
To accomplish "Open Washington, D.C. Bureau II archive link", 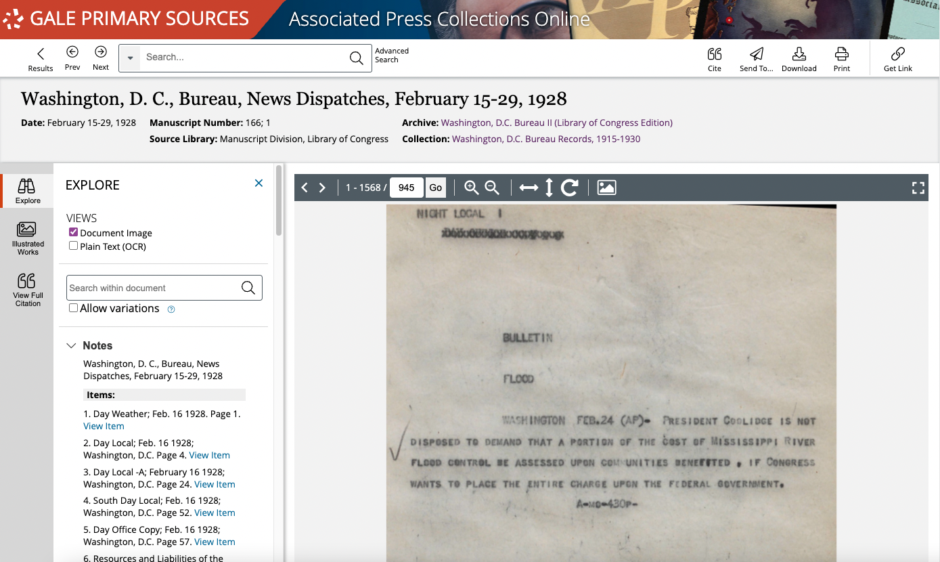I will pos(556,123).
